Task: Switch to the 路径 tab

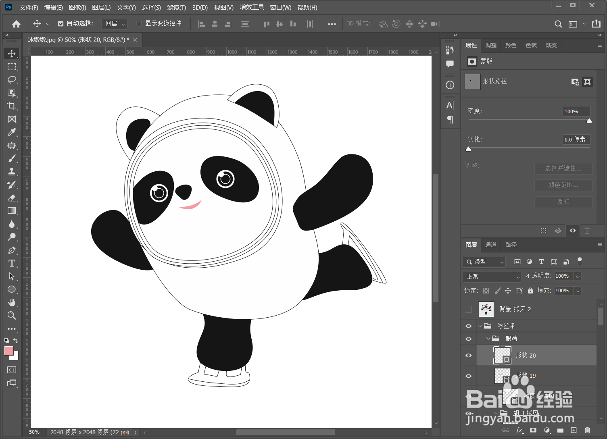Action: point(511,245)
